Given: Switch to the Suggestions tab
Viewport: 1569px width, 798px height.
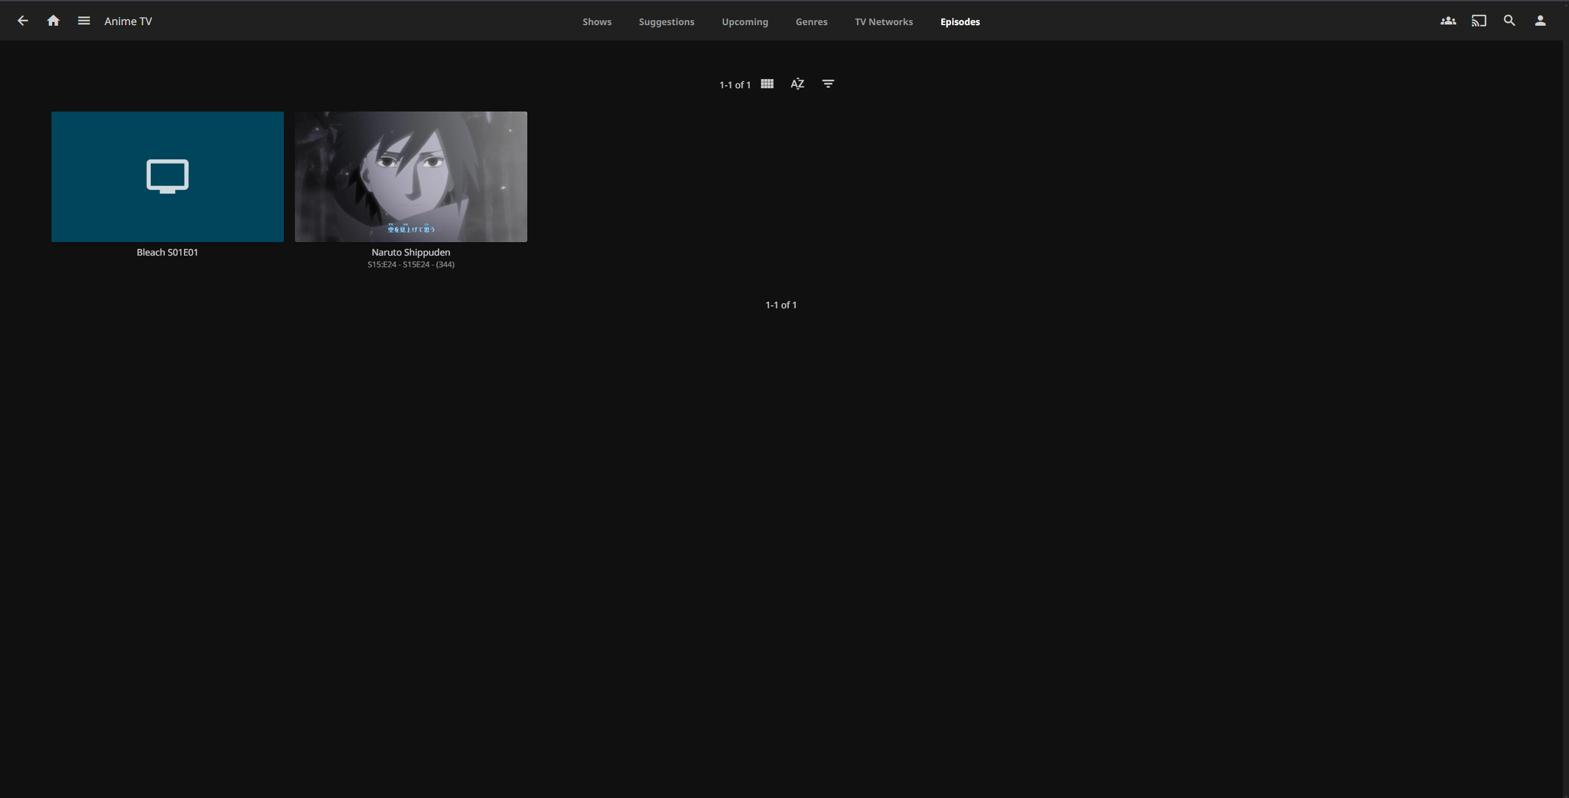Looking at the screenshot, I should (x=666, y=21).
